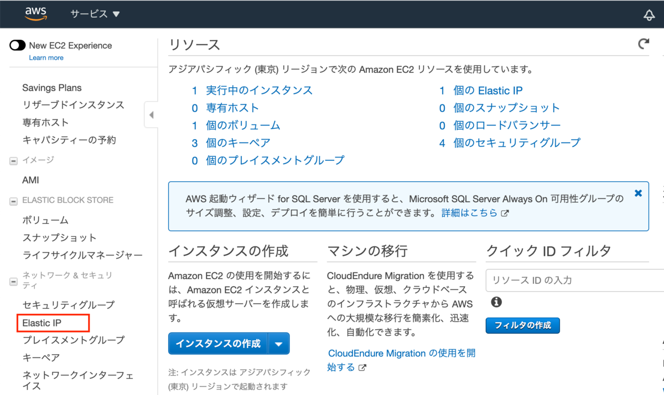Click the 専有ホスト resource link
The image size is (664, 395).
[x=232, y=108]
